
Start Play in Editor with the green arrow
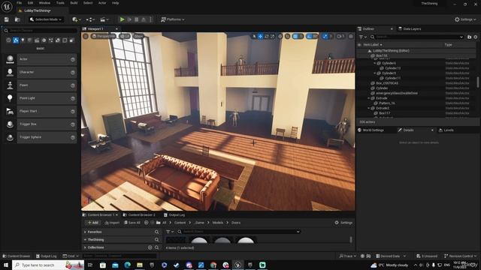click(122, 19)
